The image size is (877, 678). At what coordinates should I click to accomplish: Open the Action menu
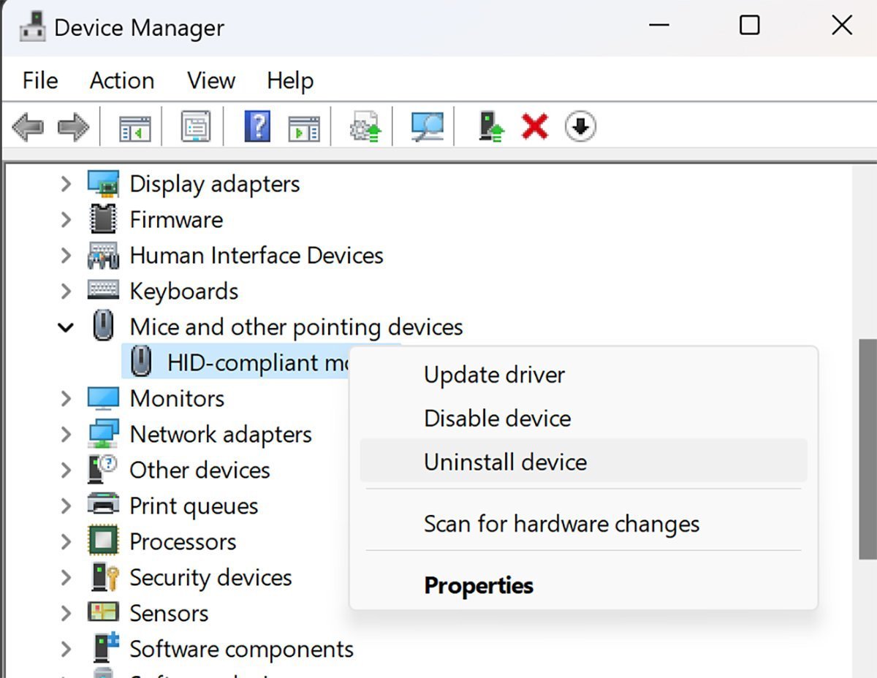122,80
